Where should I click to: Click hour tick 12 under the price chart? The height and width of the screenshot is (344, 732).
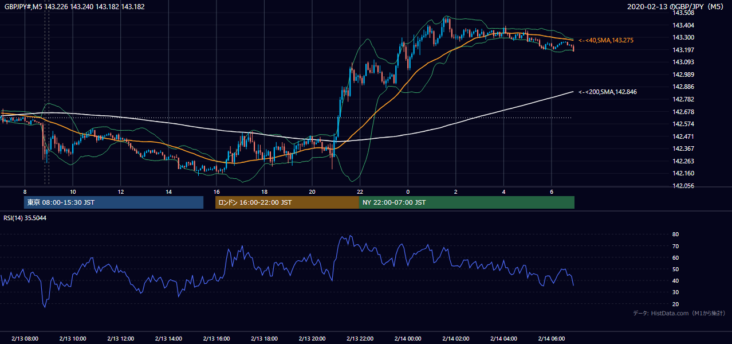coord(120,191)
